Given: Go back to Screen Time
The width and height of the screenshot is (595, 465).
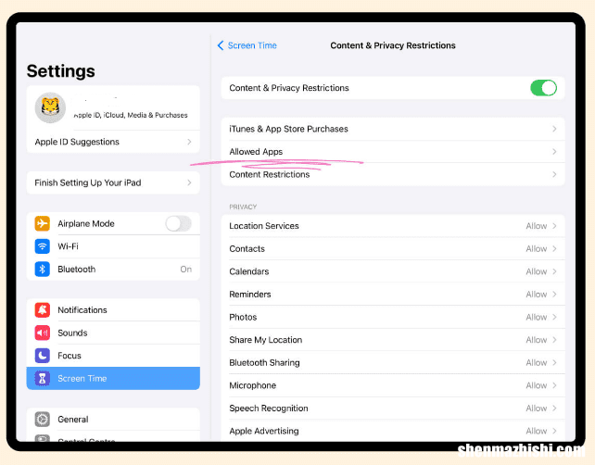Looking at the screenshot, I should pos(247,45).
